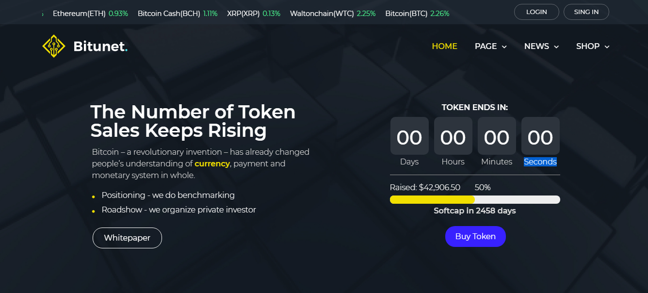Click the yellow raised-funds progress bar

coord(432,199)
